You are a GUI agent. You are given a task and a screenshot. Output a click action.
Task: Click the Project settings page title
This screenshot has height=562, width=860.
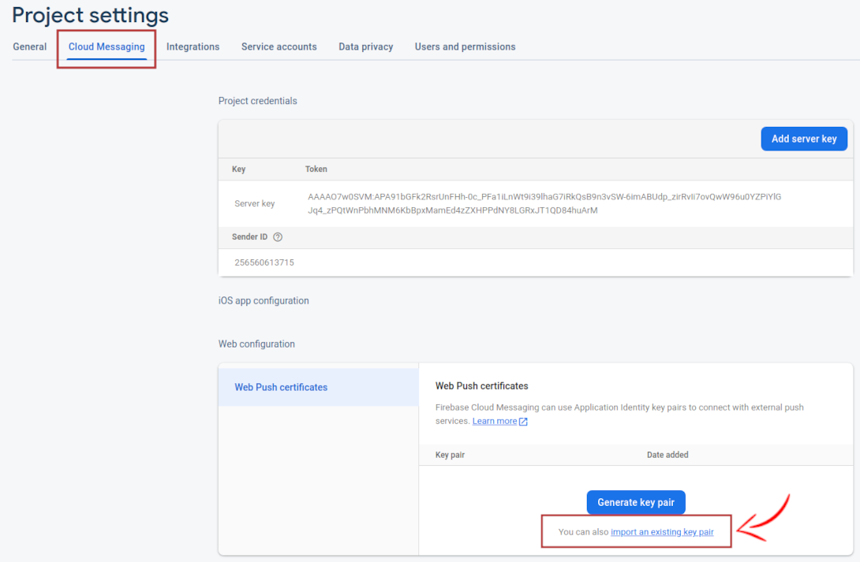[x=91, y=15]
